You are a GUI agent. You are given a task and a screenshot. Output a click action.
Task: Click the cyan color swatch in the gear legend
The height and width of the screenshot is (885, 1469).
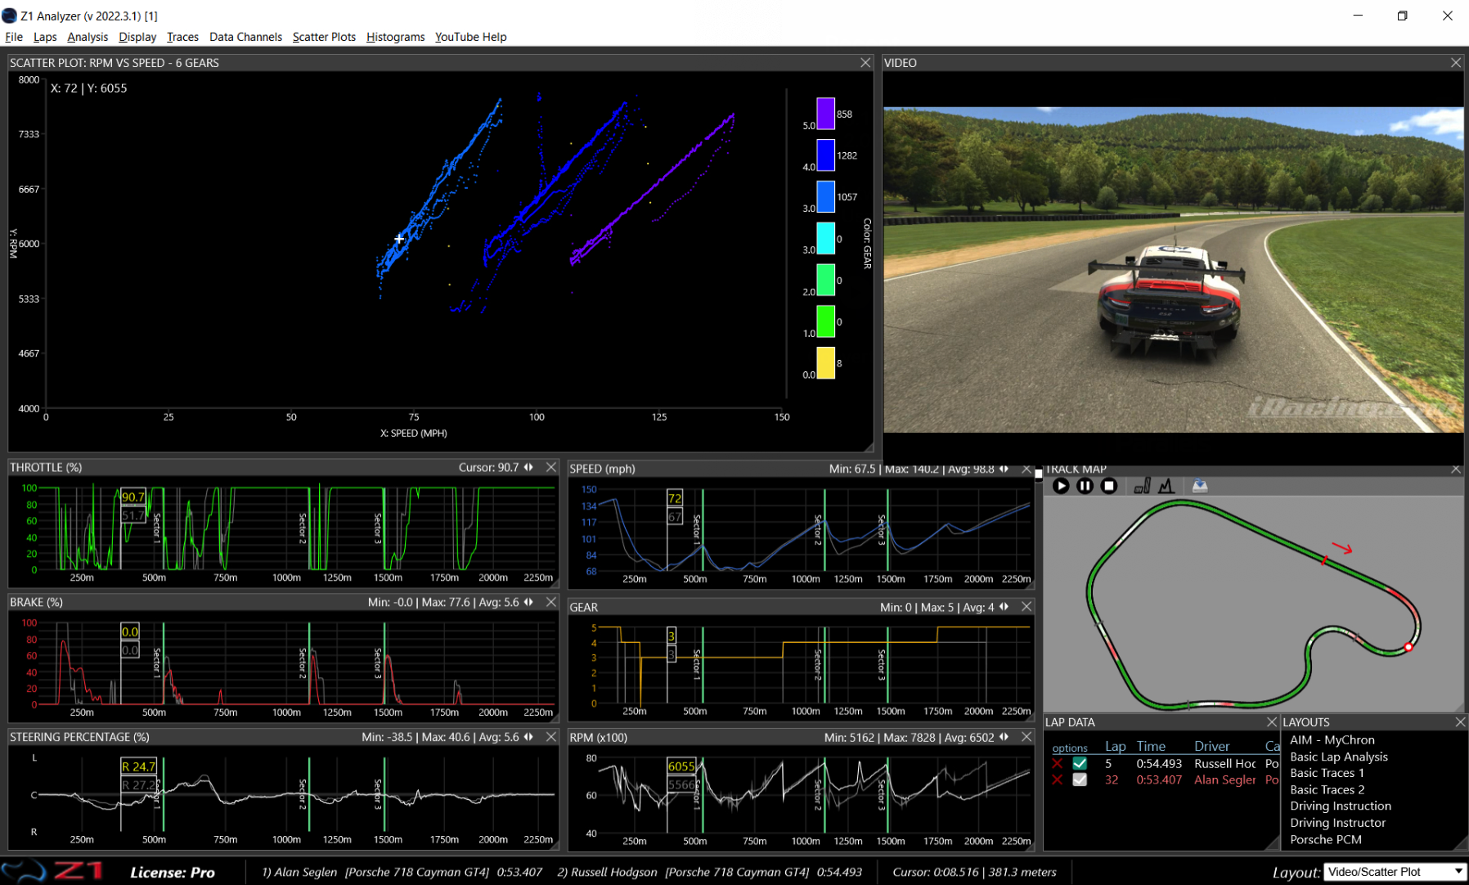(x=825, y=238)
